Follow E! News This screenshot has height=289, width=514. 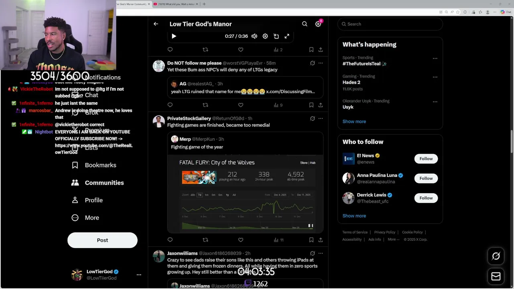426,159
